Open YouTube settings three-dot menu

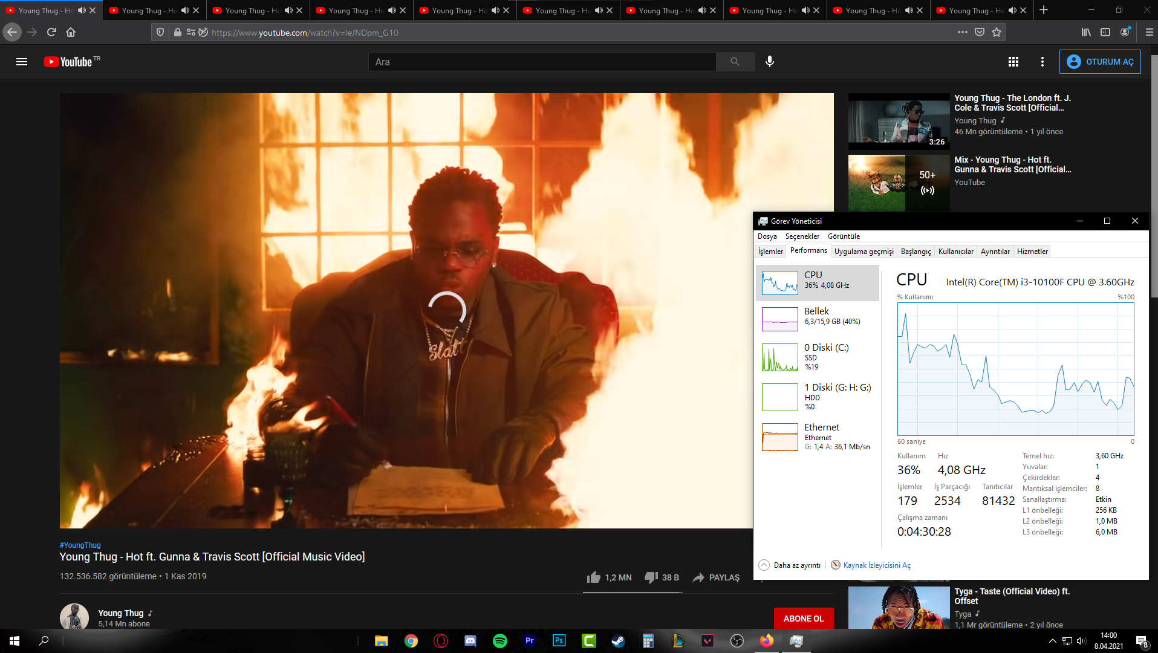[1042, 62]
